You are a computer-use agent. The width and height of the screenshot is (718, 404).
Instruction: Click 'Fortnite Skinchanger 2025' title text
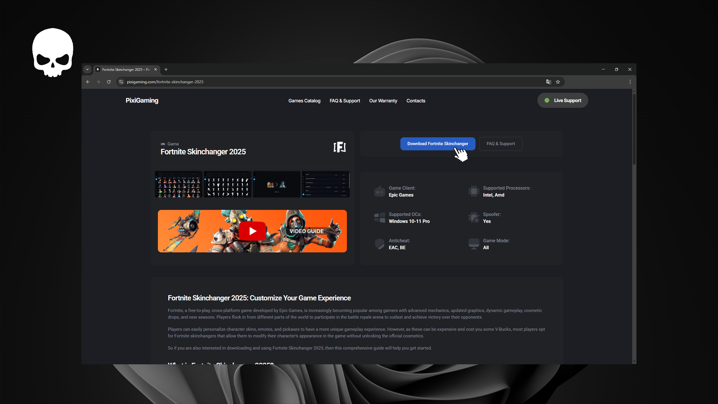coord(203,152)
